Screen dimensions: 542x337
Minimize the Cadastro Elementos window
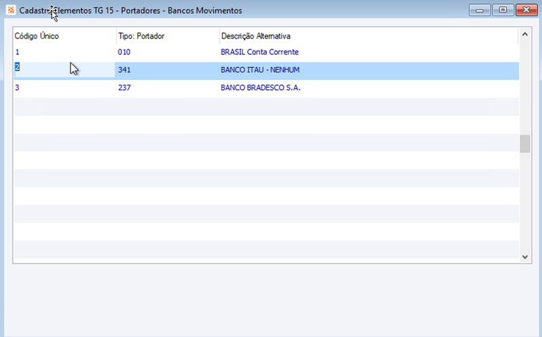[x=480, y=10]
